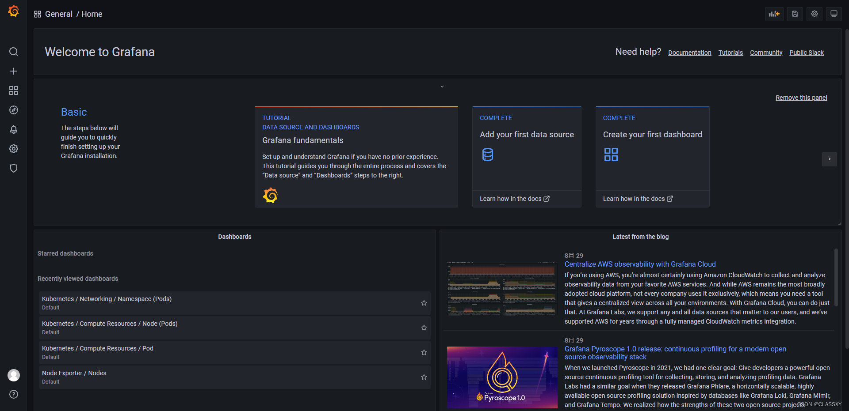
Task: Click the AWS dashboard blog thumbnail
Action: point(502,289)
